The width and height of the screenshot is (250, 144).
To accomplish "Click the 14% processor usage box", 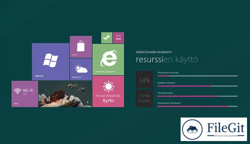I will click(x=144, y=80).
